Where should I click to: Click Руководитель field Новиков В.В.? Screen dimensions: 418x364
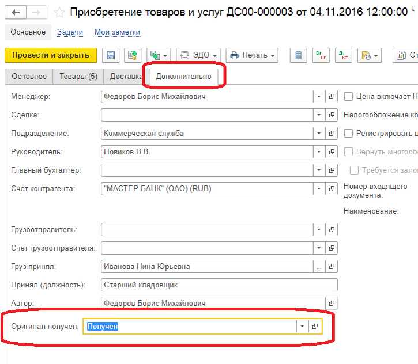[207, 152]
